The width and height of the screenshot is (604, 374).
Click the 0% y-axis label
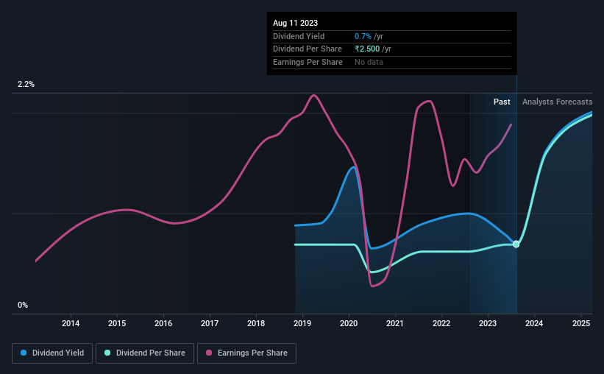point(23,305)
